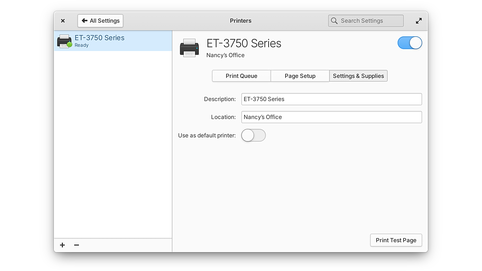This screenshot has height=271, width=482.
Task: Edit the Description text field
Action: pyautogui.click(x=331, y=99)
